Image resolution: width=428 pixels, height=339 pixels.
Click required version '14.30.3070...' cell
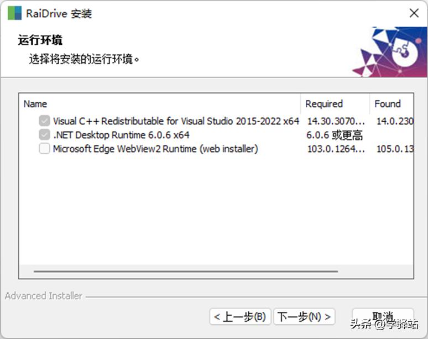coord(336,121)
